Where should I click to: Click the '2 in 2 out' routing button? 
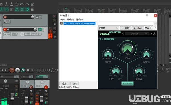(138, 28)
